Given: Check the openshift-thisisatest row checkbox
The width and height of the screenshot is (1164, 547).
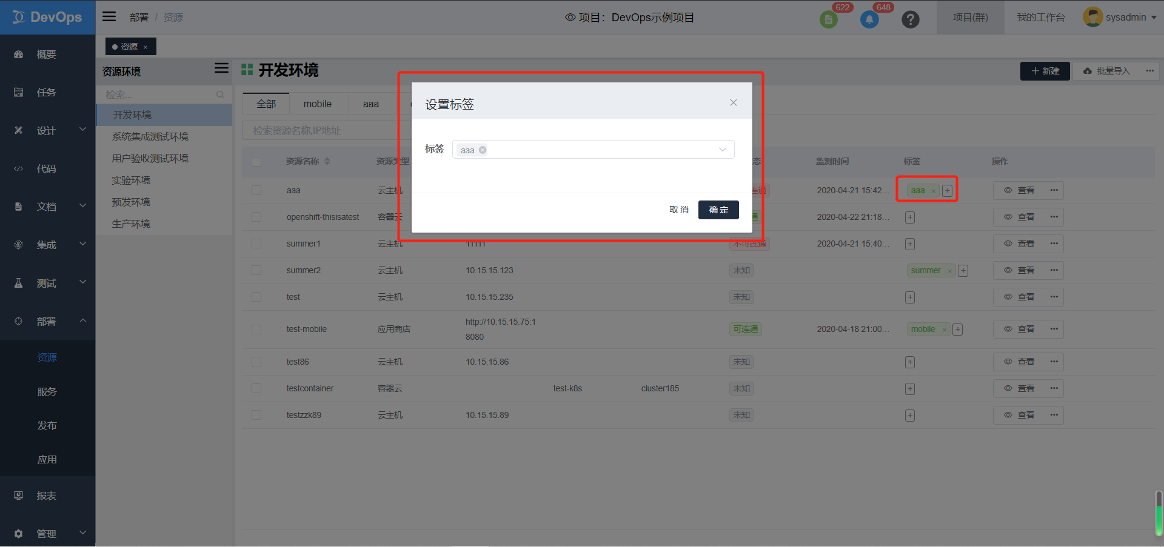Looking at the screenshot, I should 256,217.
